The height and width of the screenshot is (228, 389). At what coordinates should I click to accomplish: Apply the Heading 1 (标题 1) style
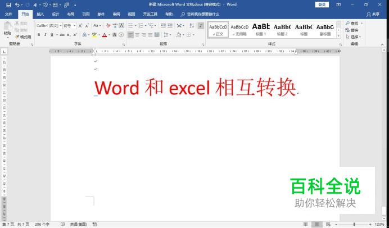point(261,29)
